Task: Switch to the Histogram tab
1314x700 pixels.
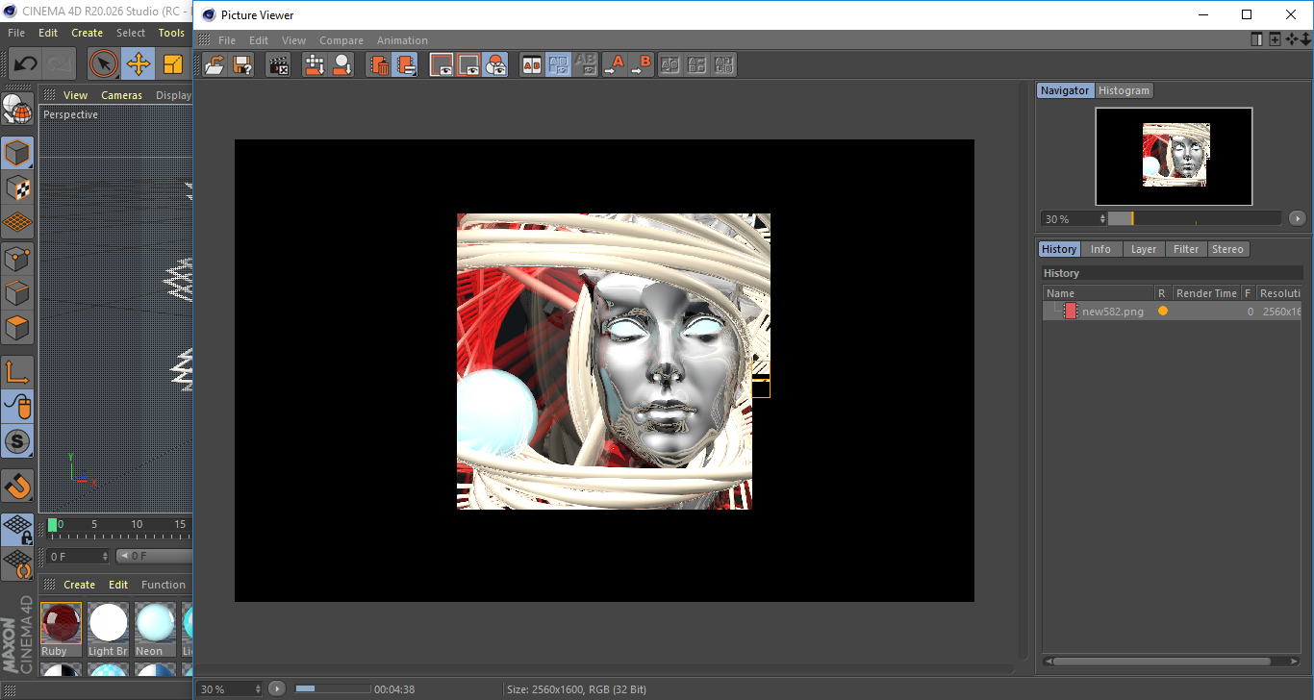Action: coord(1124,90)
